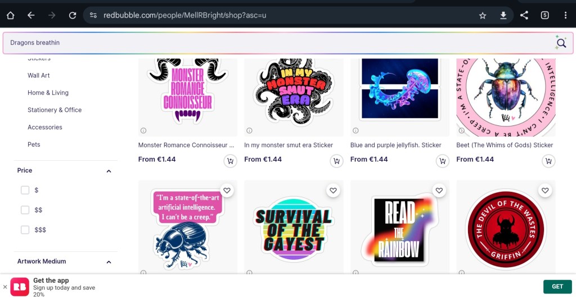Favorite the Read the Rainbow sticker
The image size is (576, 298).
[439, 191]
